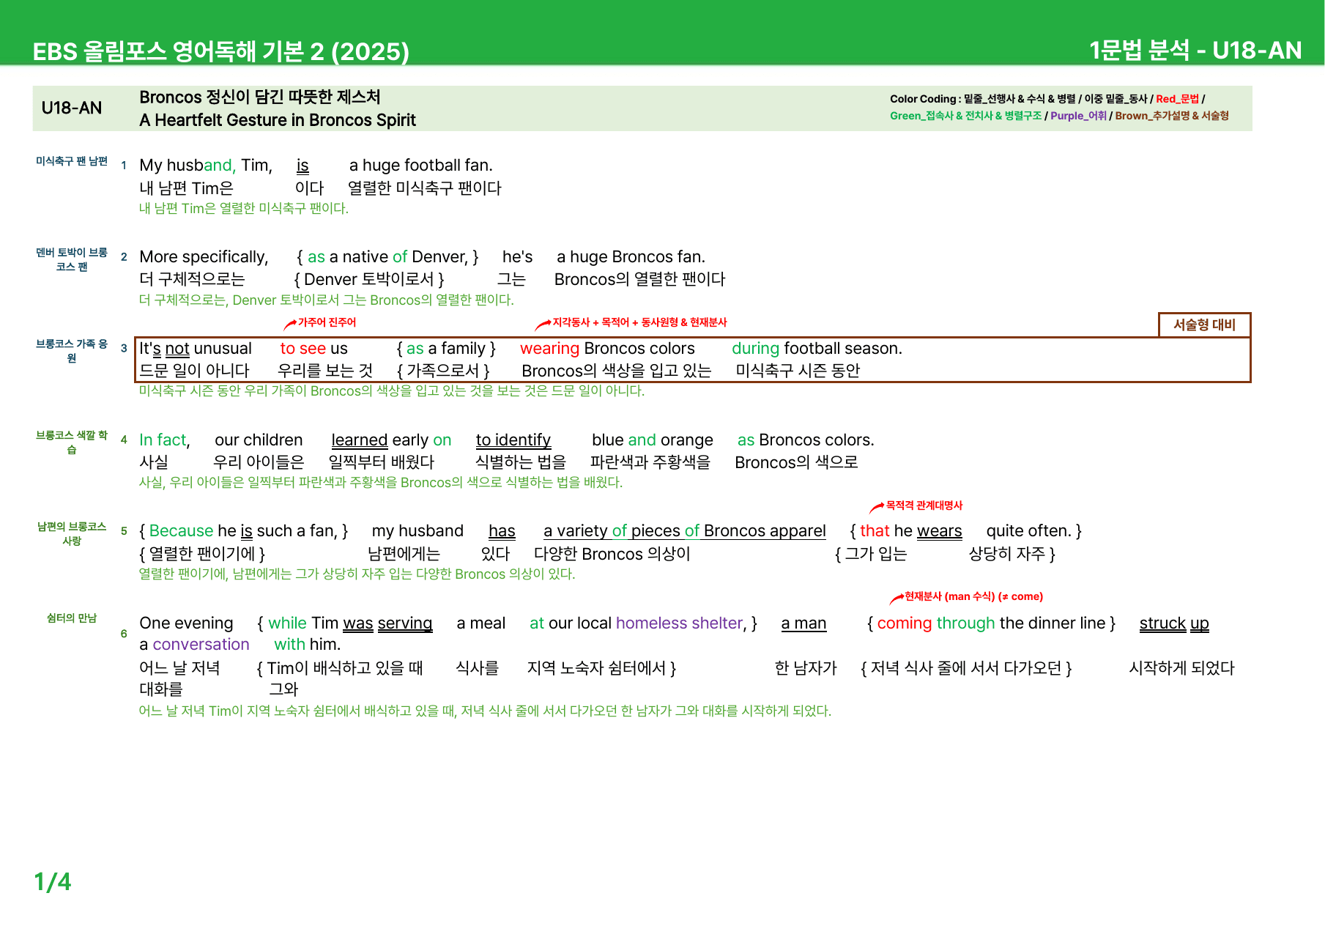Click the side label '브롱코스 색깔 학습'
This screenshot has height=937, width=1325.
[72, 442]
